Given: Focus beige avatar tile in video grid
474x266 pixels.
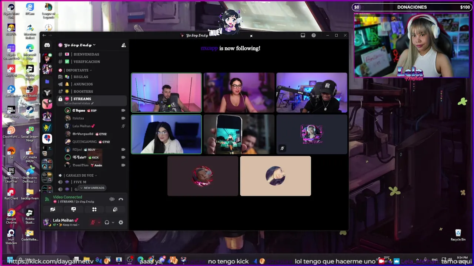Looking at the screenshot, I should [x=276, y=176].
